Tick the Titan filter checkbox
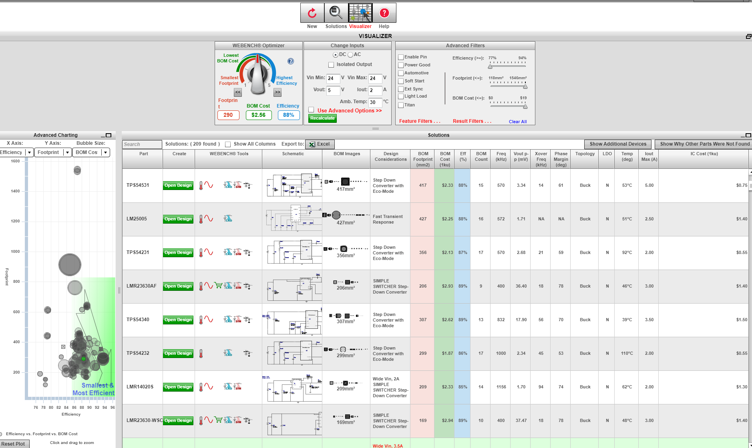This screenshot has width=752, height=448. [401, 105]
